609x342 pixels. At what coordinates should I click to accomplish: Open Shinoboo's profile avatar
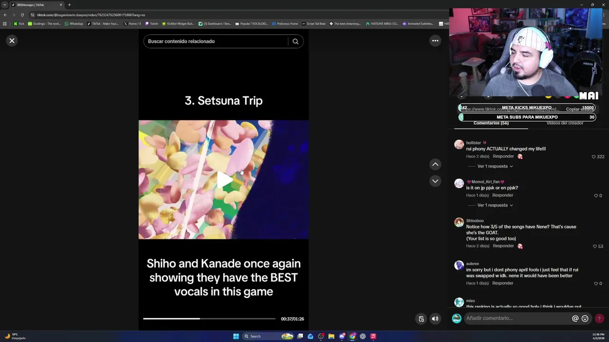point(459,222)
